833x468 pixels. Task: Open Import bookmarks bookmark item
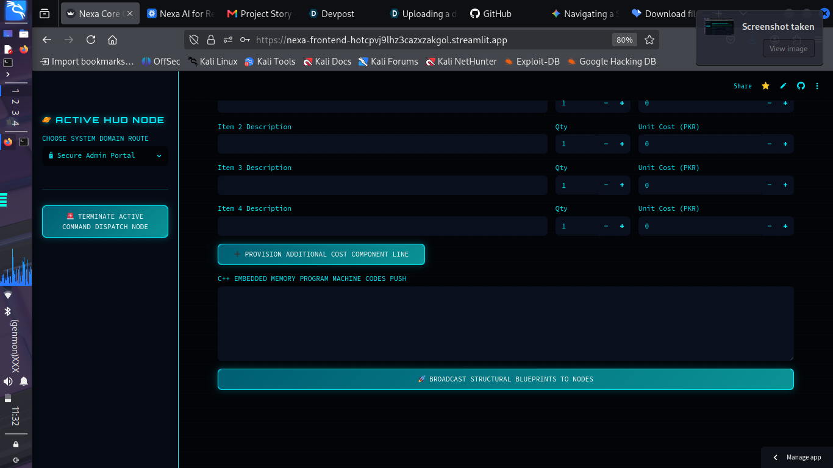point(87,61)
